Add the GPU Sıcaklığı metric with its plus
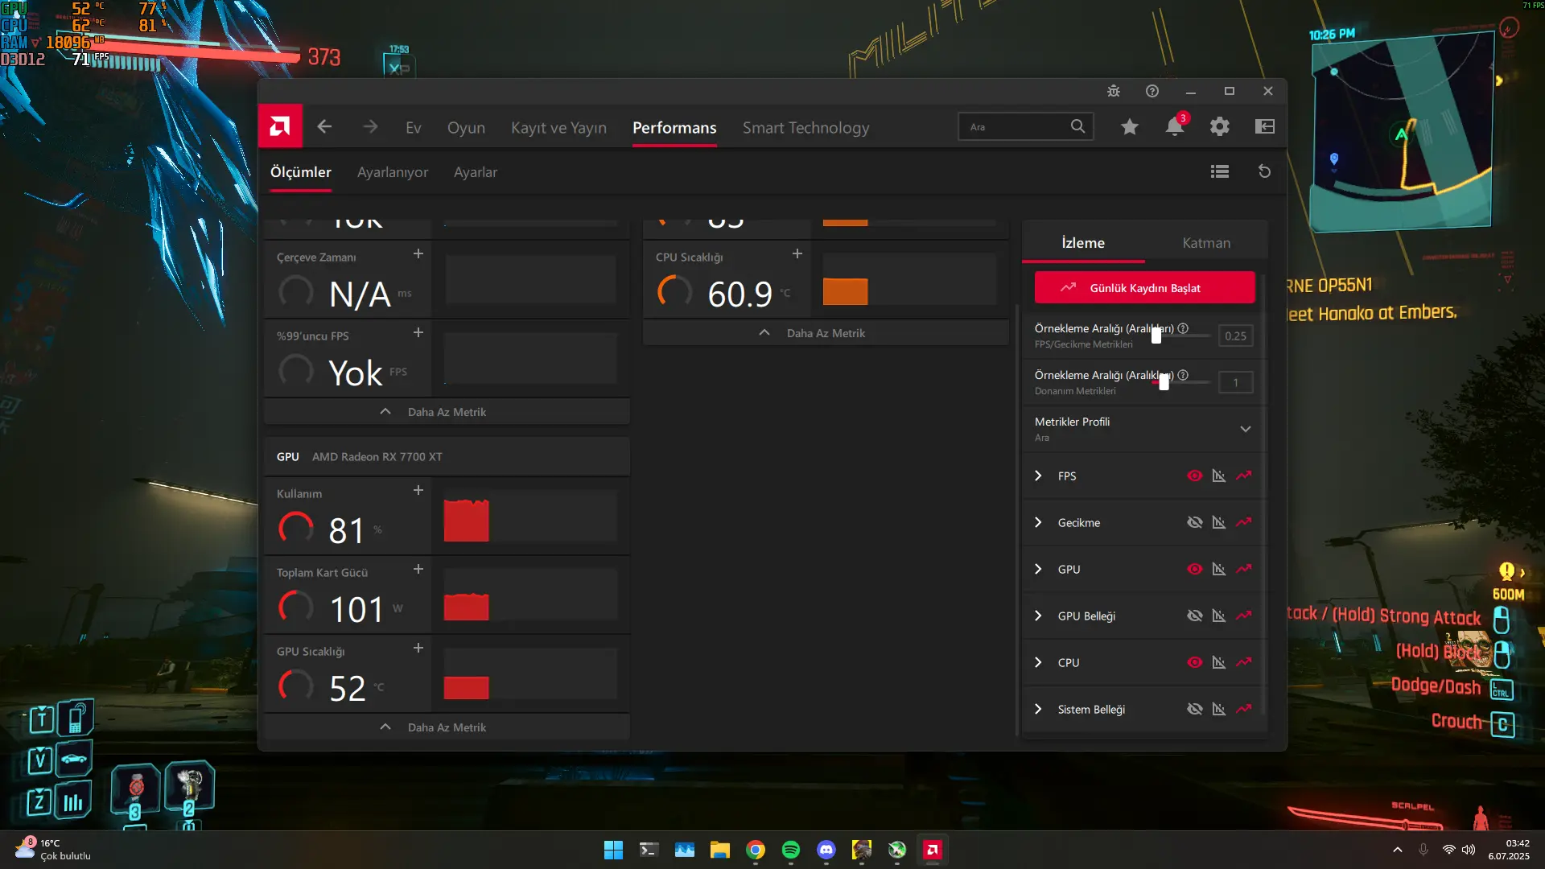Image resolution: width=1545 pixels, height=869 pixels. point(418,649)
